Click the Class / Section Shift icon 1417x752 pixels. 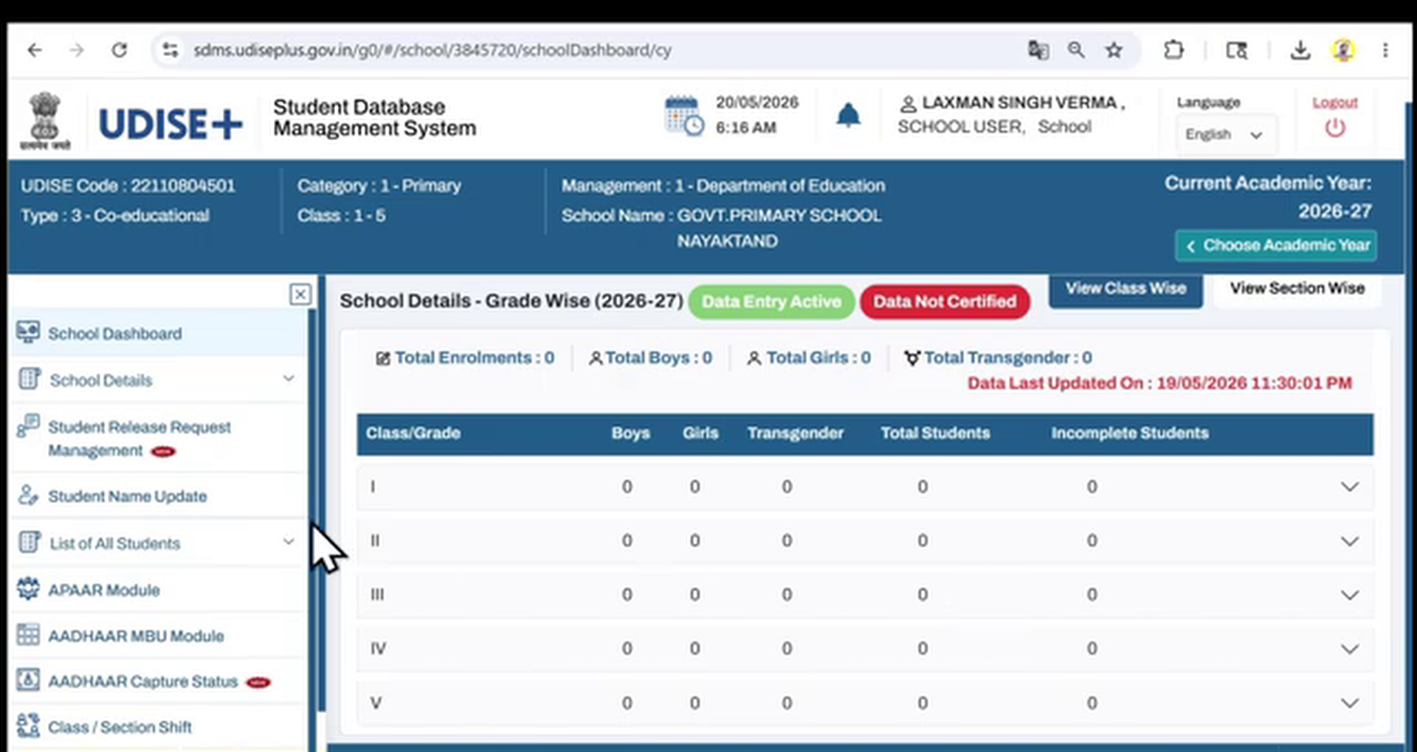[x=28, y=725]
